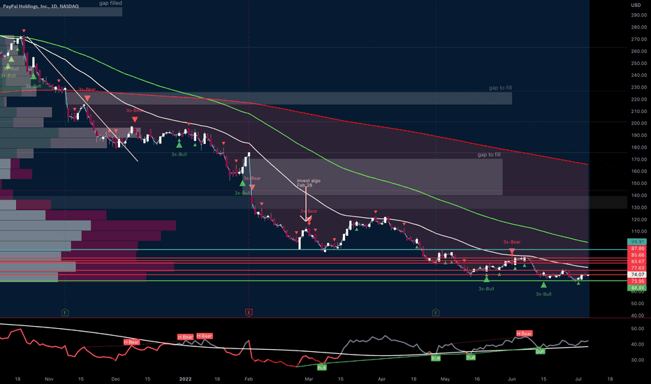The image size is (651, 384).
Task: Click the red earnings E icon under February
Action: 249,312
